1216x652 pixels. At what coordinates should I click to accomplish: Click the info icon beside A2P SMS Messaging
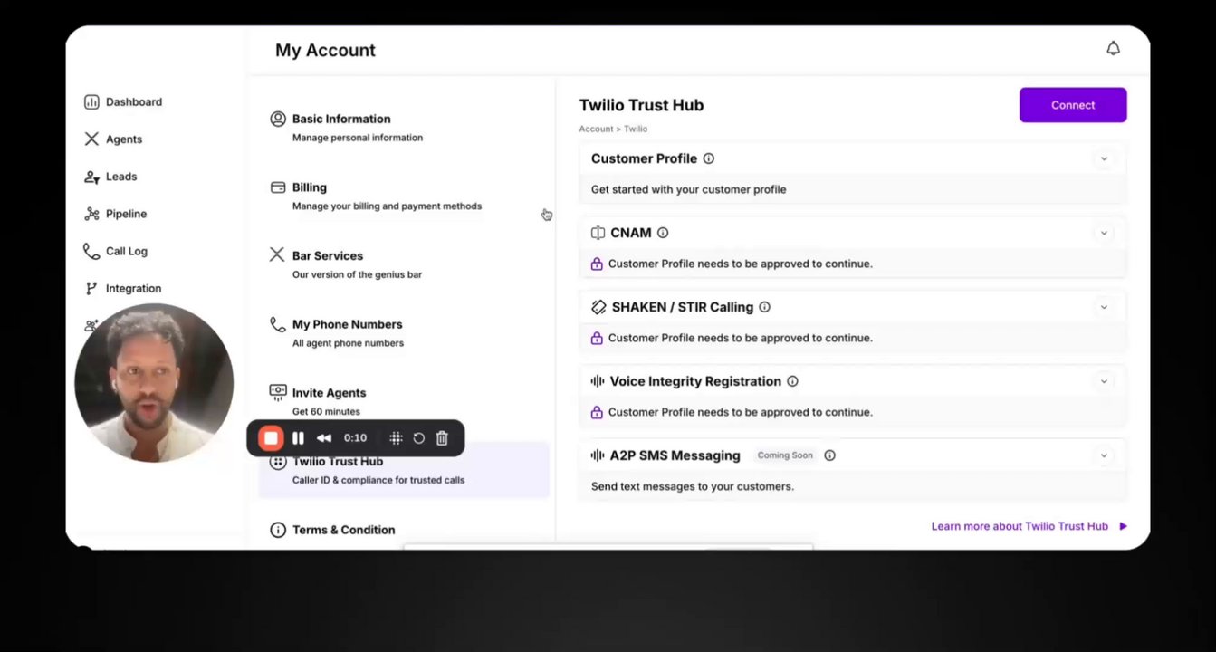pos(829,455)
